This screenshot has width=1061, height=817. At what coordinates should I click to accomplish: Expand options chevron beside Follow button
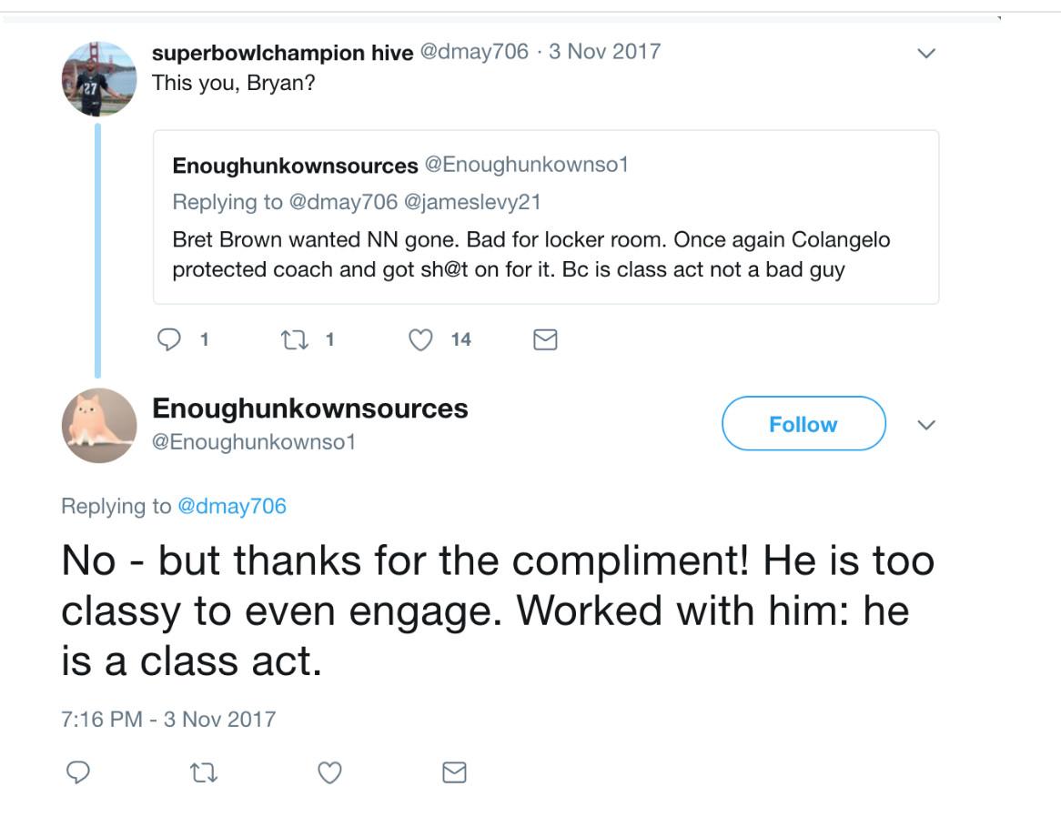click(925, 425)
